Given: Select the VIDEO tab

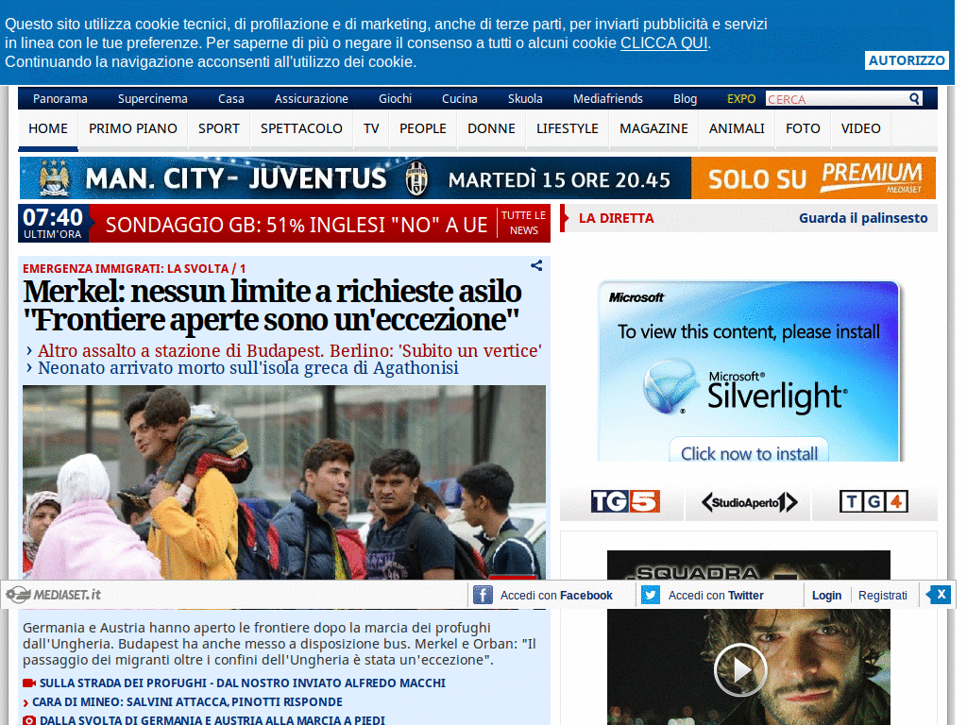Looking at the screenshot, I should tap(861, 128).
